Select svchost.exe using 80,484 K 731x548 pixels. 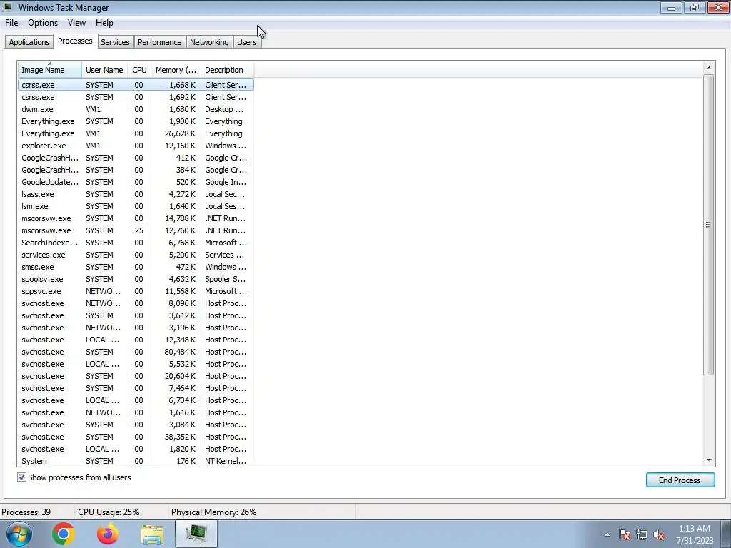tap(136, 352)
